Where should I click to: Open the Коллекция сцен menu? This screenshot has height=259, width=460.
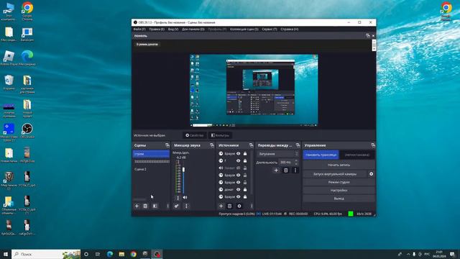[244, 29]
